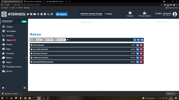
Task: Open smallhouse.schematic file row
Action: click(x=87, y=57)
